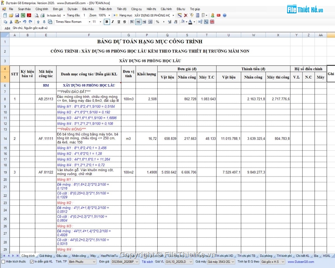335x268 pixels.
Task: Center align the cell text
Action: coord(138,22)
